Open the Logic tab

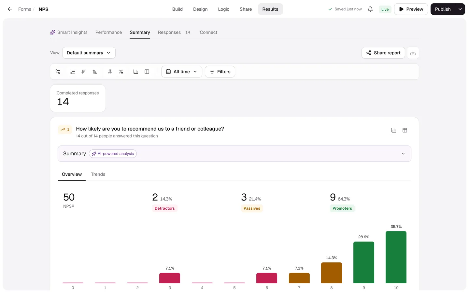pyautogui.click(x=224, y=9)
